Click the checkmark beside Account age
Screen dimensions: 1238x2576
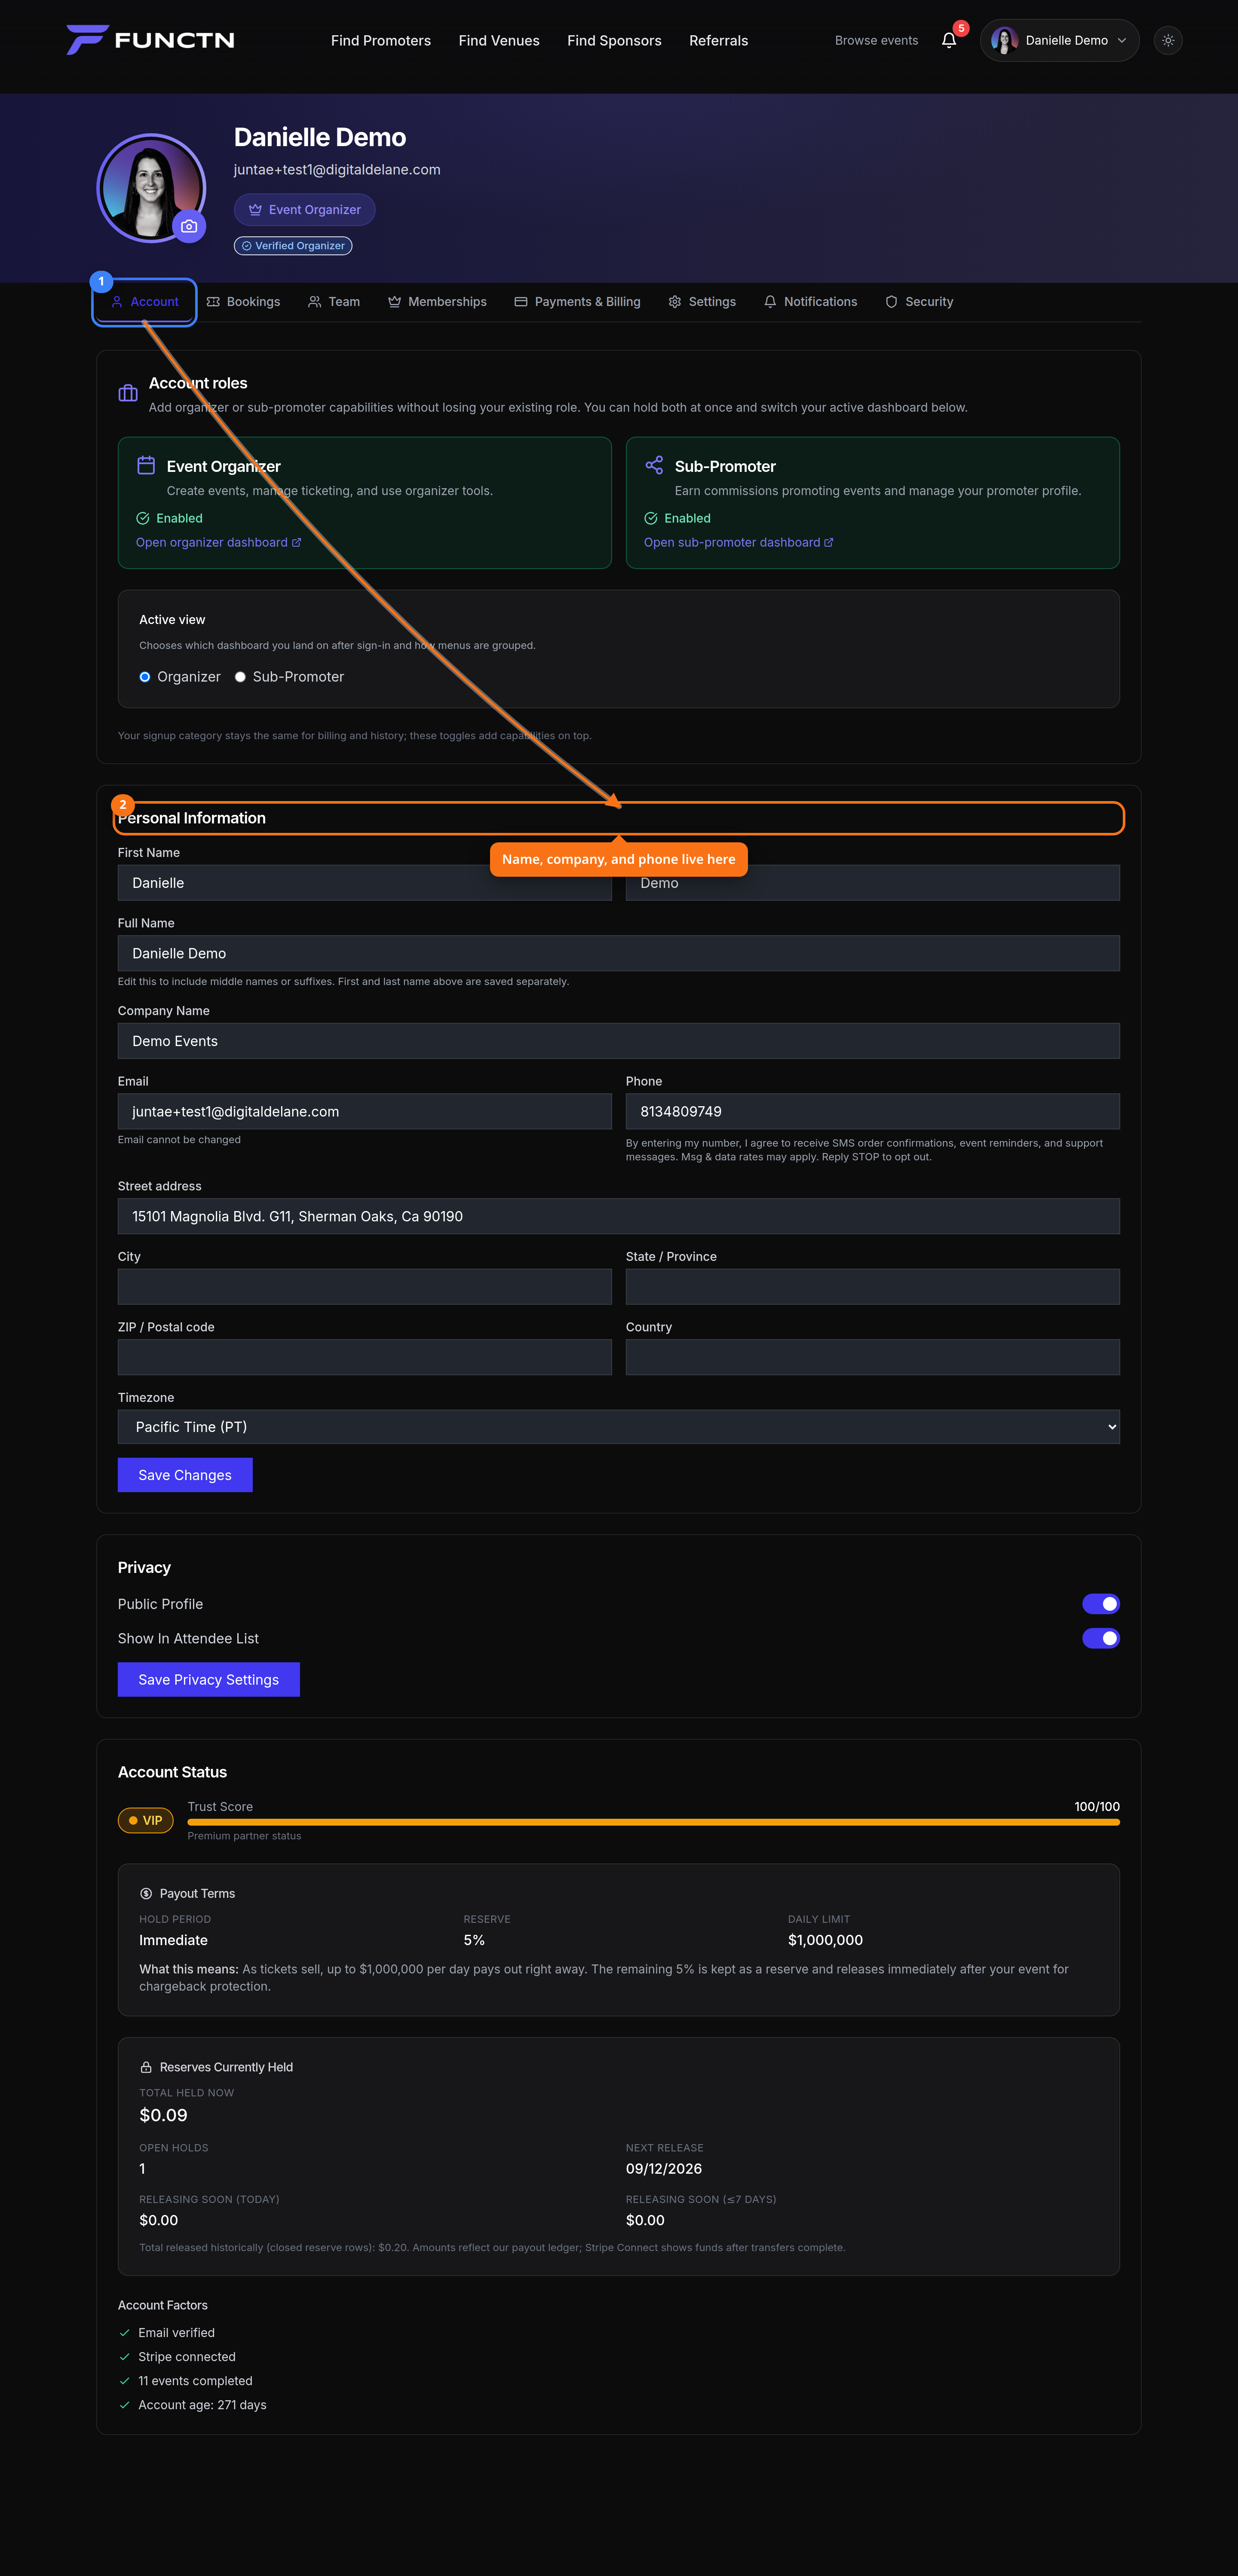click(x=125, y=2405)
